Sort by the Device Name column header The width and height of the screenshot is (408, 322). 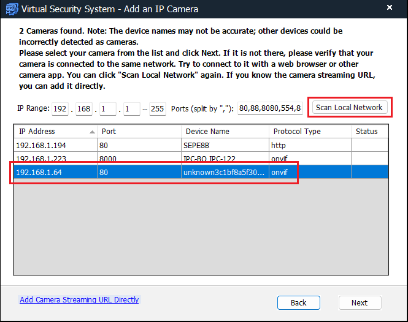coord(224,131)
